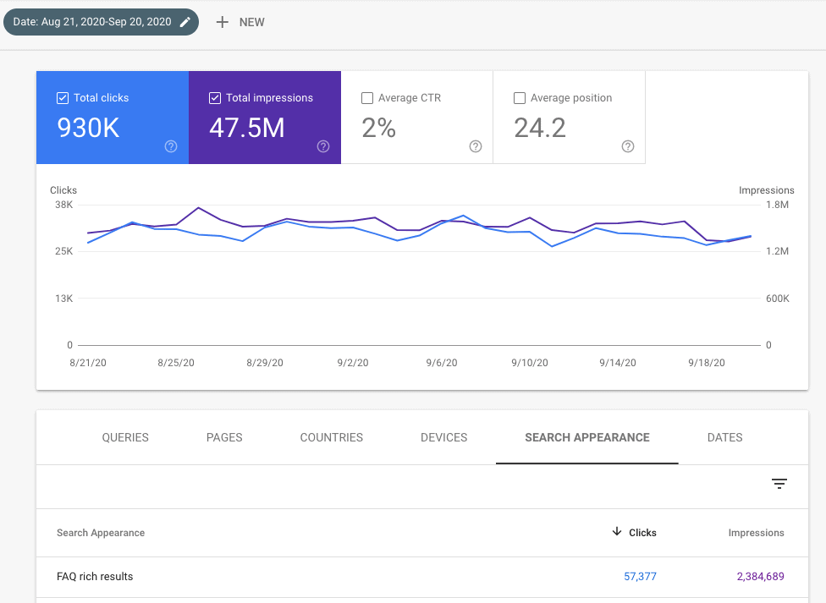Switch to the DEVICES tab
This screenshot has width=826, height=603.
pyautogui.click(x=443, y=437)
